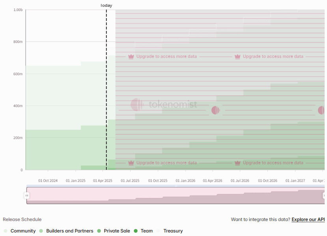
Task: Click the crown icon in the top-right upgrade banner
Action: coord(237,56)
